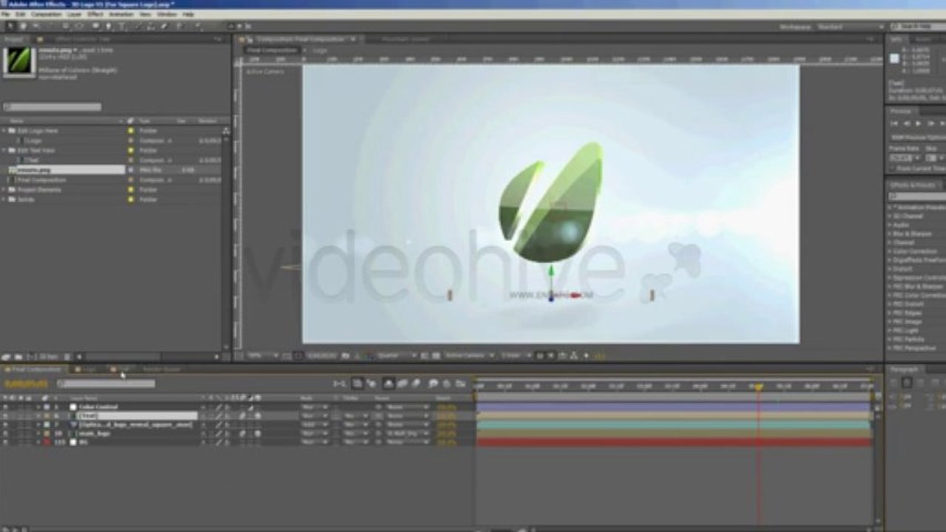Expand the Blur & Sharpen effects category

(890, 233)
